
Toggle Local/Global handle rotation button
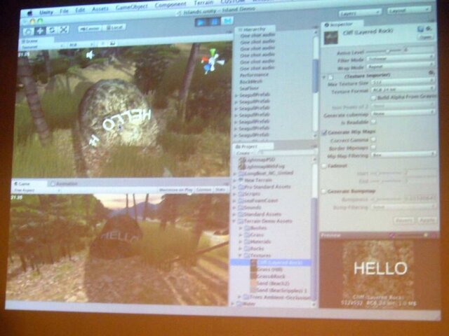tap(114, 28)
